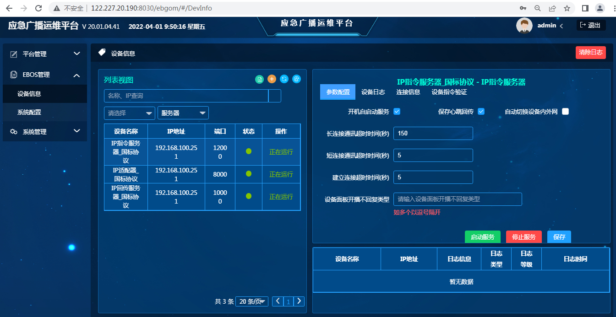Uncheck the 保存心跳回传 checkbox

[481, 112]
